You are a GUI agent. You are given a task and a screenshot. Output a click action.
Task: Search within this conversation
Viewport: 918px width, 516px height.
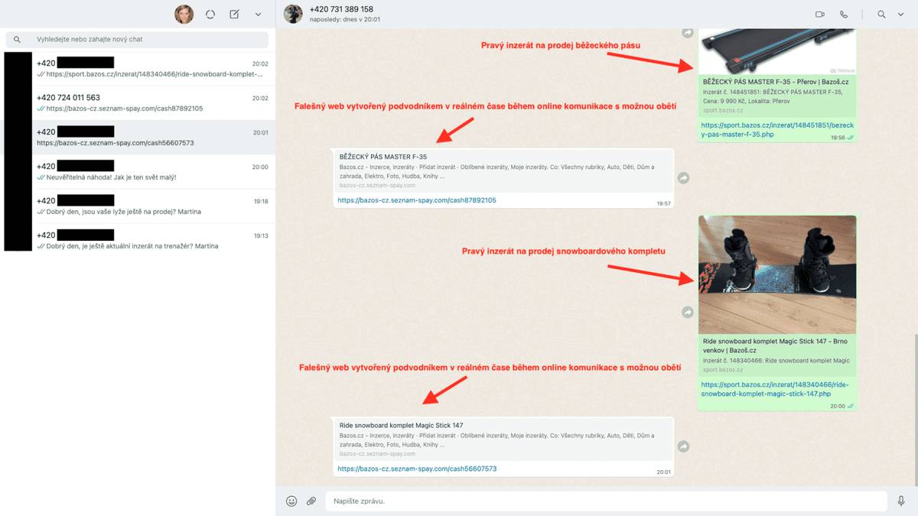tap(881, 14)
